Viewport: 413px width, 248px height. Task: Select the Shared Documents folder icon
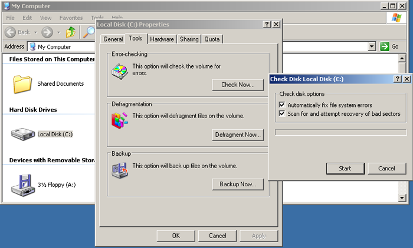tap(22, 84)
